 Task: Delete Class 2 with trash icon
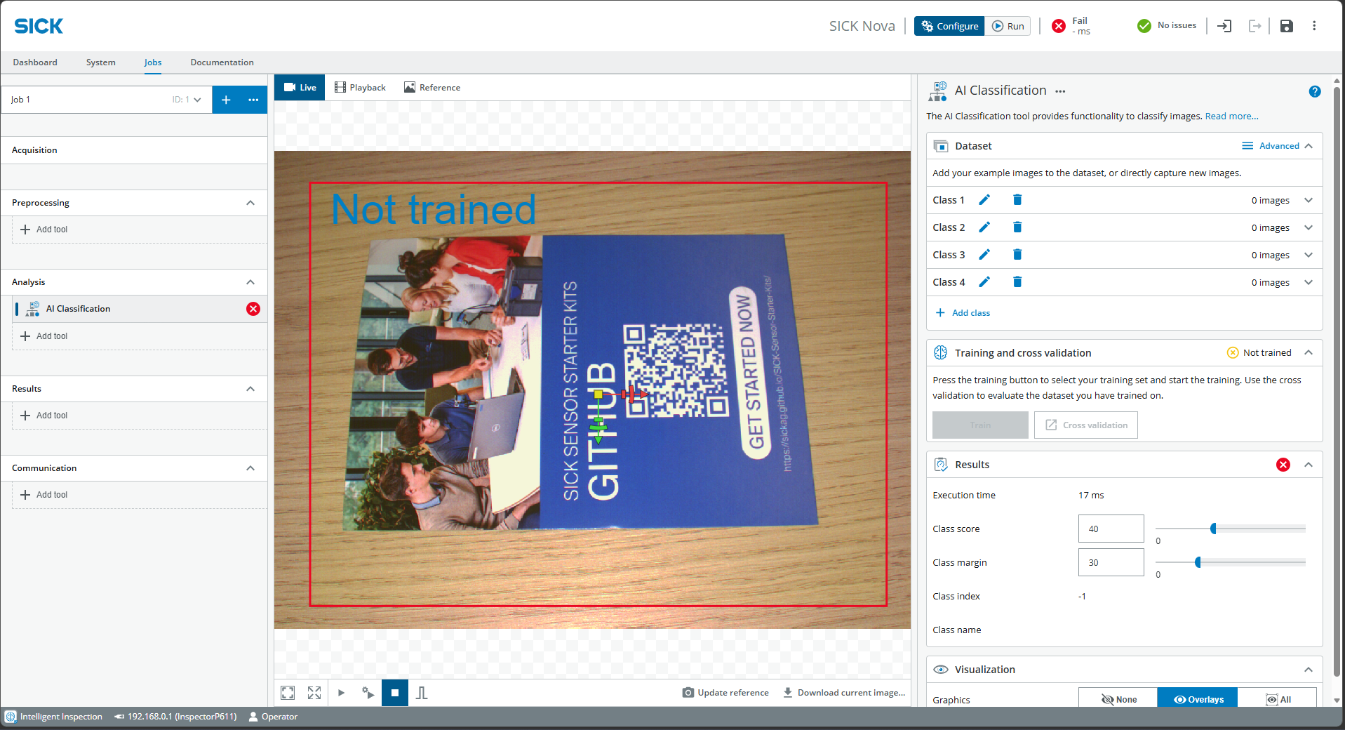(1017, 227)
